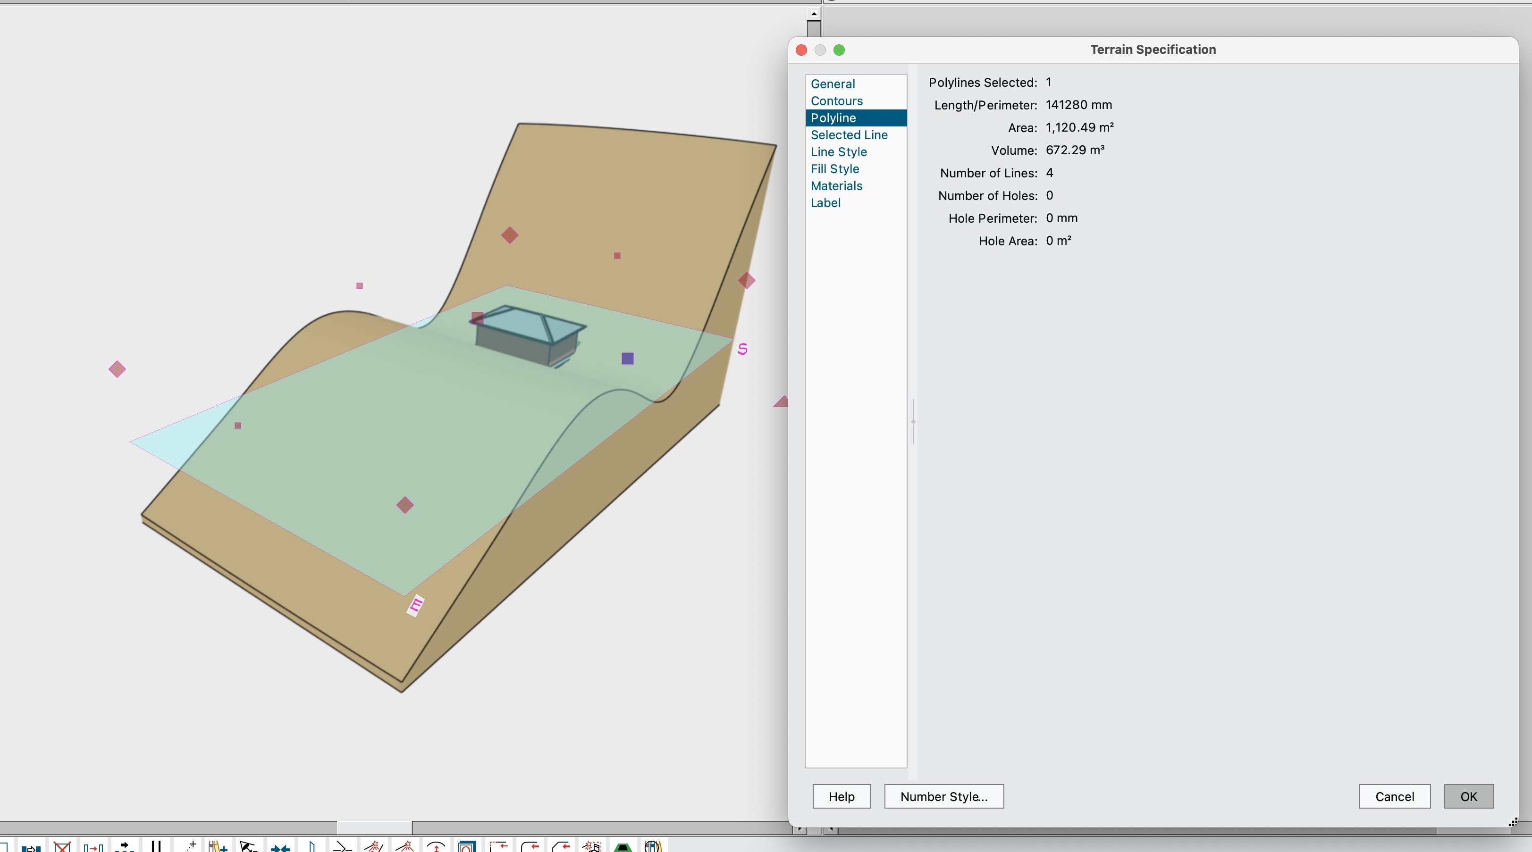Click the concentric squares toolbar icon
This screenshot has width=1532, height=852.
click(467, 847)
